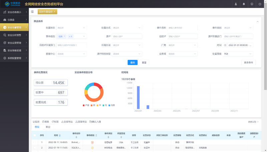The width and height of the screenshot is (267, 152).
Task: Toggle the sidebar collapse hamburger icon
Action: [x=32, y=12]
